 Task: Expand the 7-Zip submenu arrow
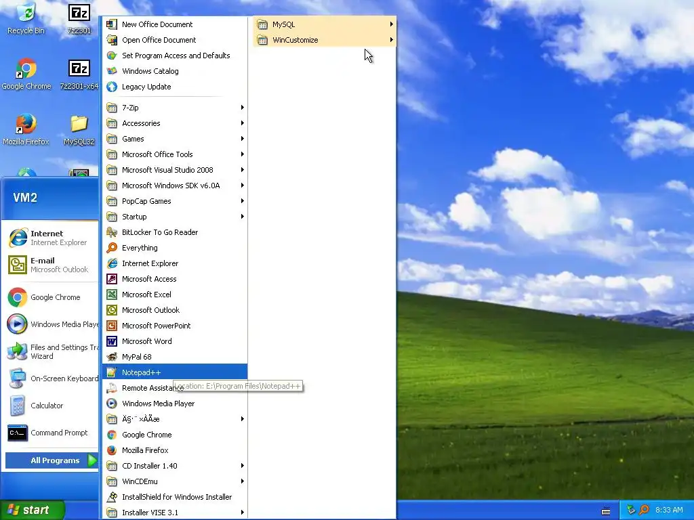point(242,108)
